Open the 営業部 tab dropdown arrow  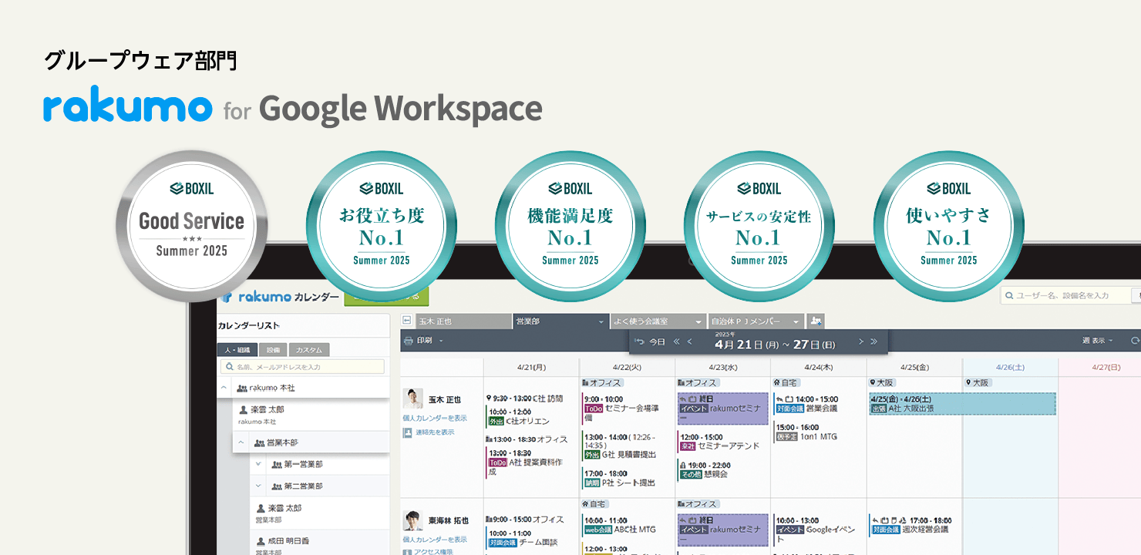[601, 321]
